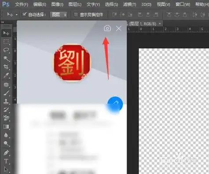Open the 图层 auto-select dropdown
The height and width of the screenshot is (174, 209).
(x=59, y=14)
